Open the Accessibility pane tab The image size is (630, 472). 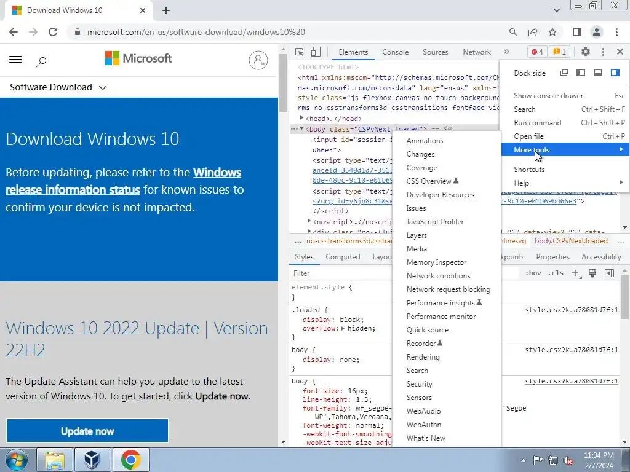point(601,257)
